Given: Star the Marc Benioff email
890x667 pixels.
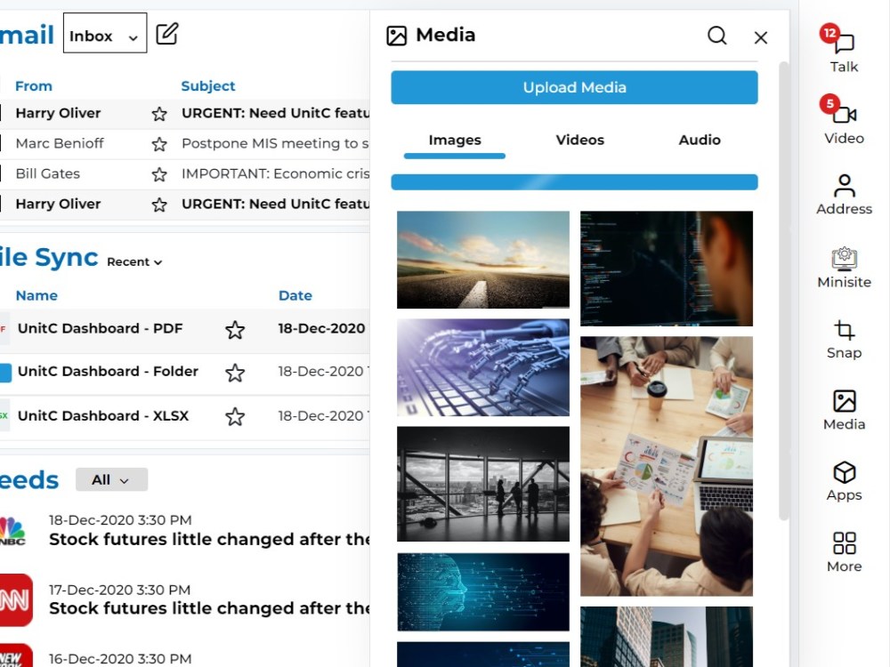Looking at the screenshot, I should click(x=159, y=144).
